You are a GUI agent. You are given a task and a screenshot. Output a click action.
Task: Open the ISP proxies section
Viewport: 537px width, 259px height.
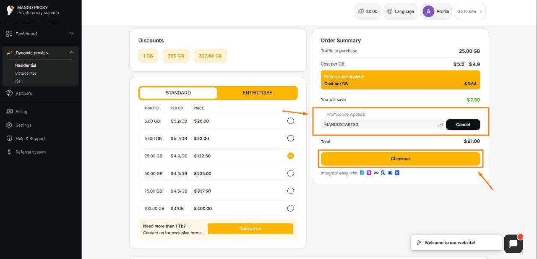point(18,81)
